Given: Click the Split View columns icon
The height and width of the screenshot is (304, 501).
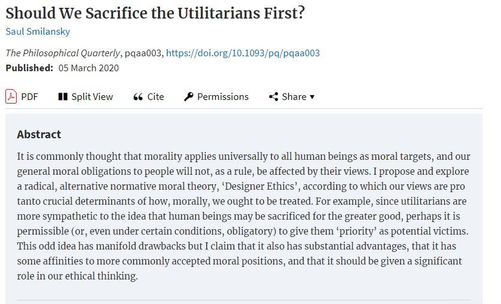Looking at the screenshot, I should [63, 97].
